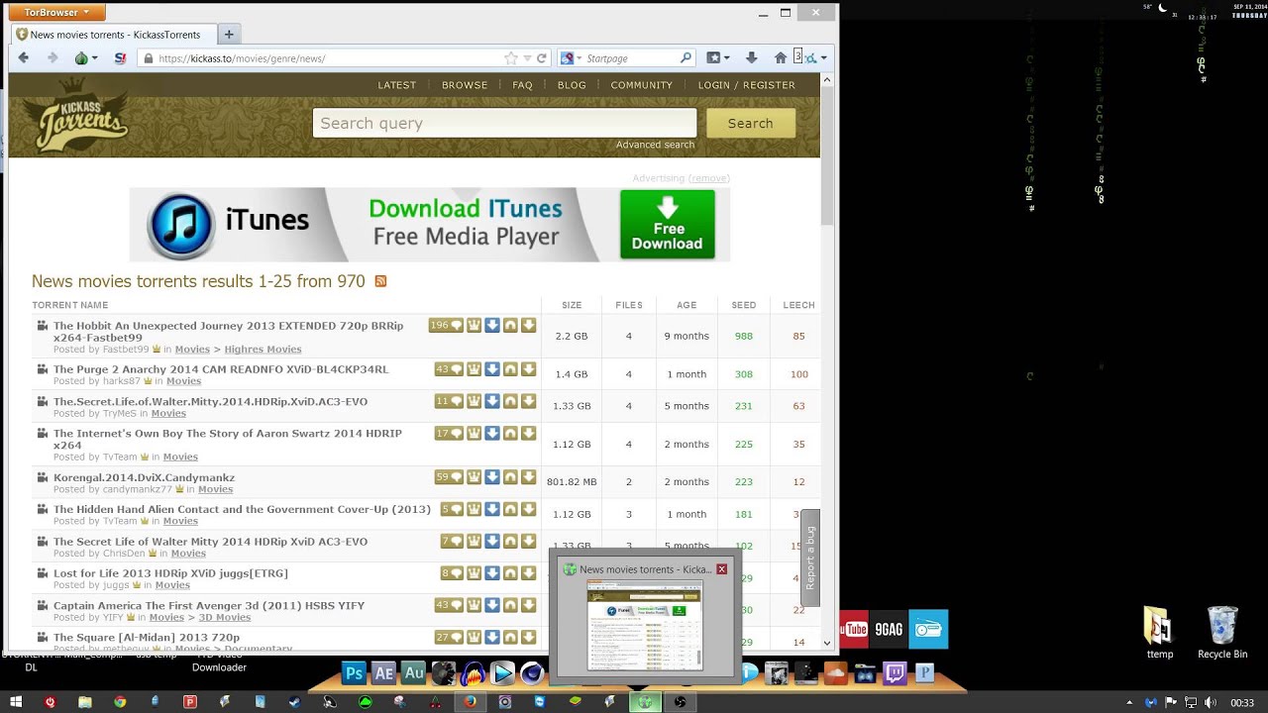Image resolution: width=1268 pixels, height=713 pixels.
Task: Click the Free Download button in iTunes ad
Action: coord(668,225)
